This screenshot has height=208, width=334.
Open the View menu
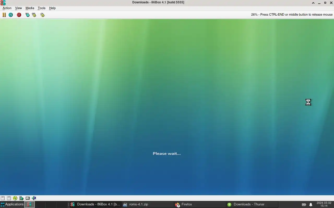[18, 8]
